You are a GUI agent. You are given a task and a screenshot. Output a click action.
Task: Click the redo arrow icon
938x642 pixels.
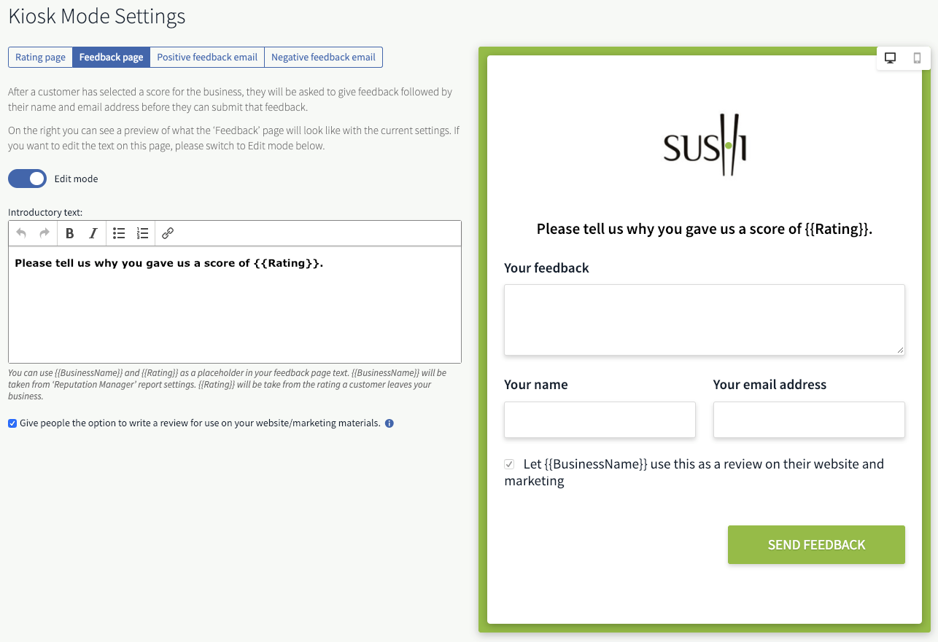[x=44, y=233]
